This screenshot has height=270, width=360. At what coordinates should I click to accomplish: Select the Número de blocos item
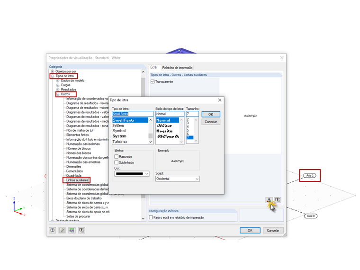point(79,148)
